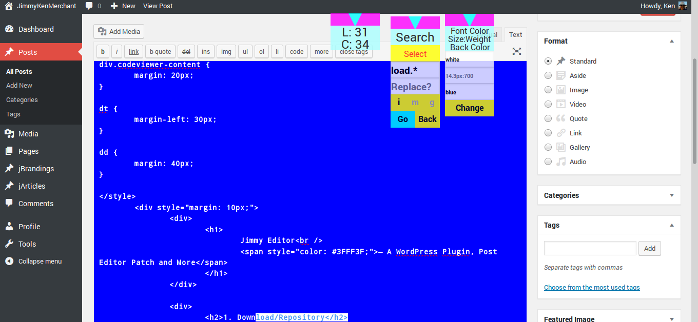Focus the tags input field
This screenshot has width=698, height=322.
coord(590,248)
